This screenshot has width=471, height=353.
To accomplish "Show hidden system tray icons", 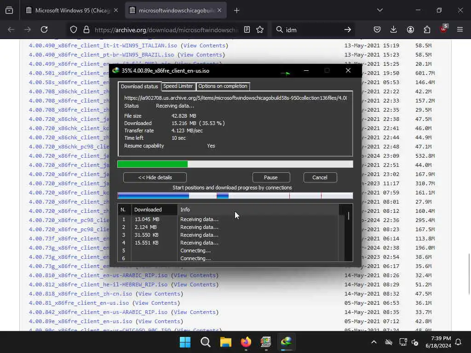I will click(x=373, y=342).
